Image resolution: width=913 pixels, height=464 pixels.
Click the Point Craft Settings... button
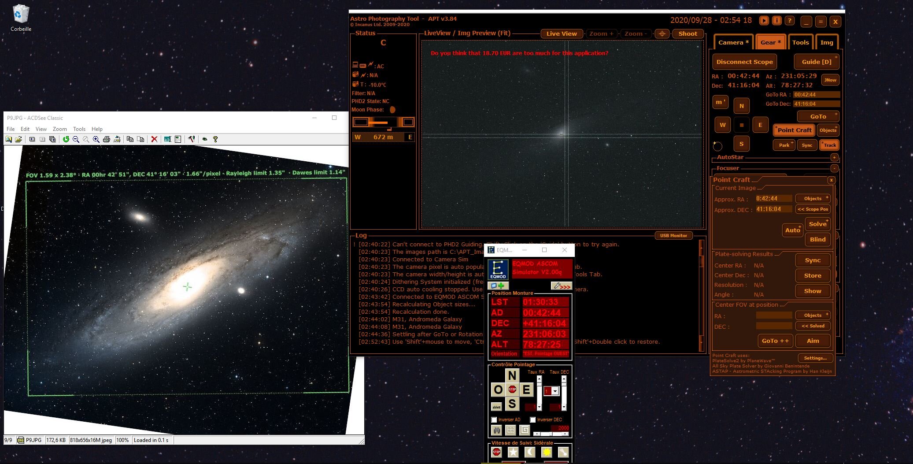(815, 358)
